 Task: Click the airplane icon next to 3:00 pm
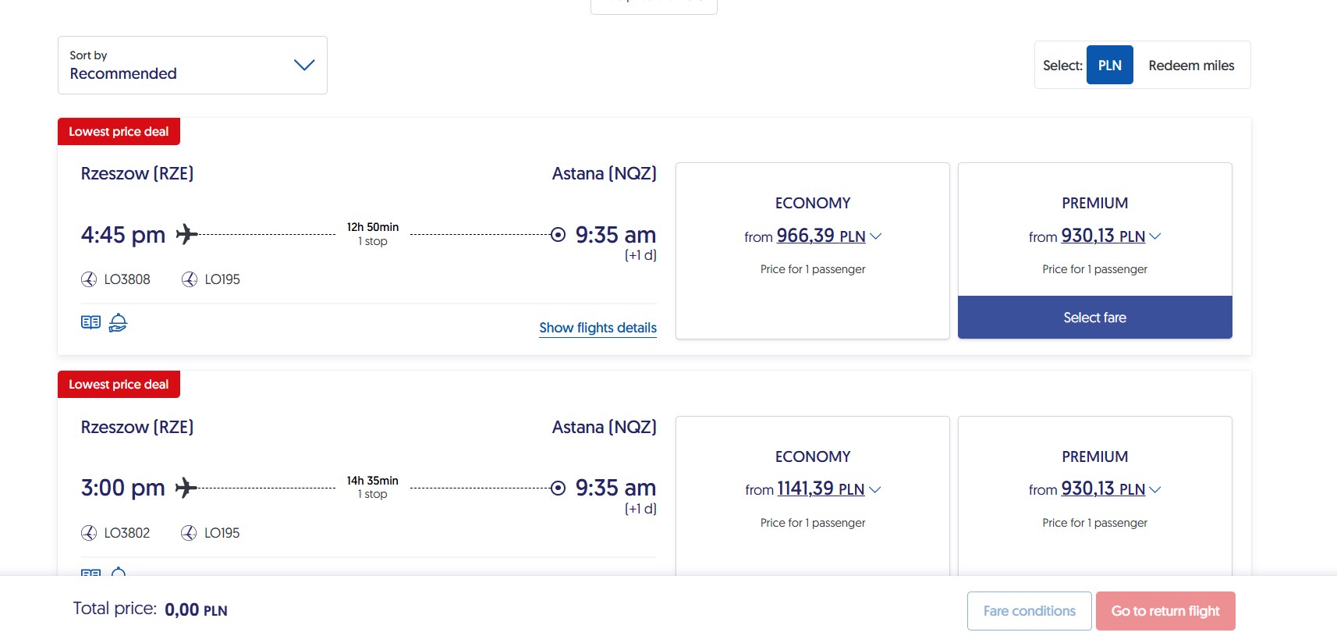(x=186, y=488)
